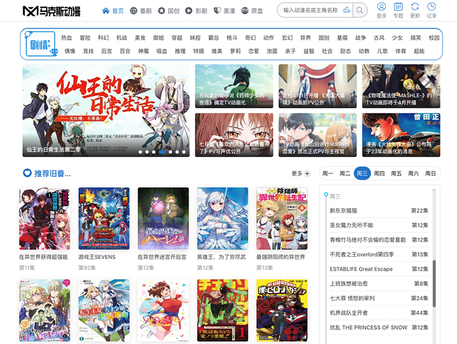457x344 pixels.
Task: Select the active 周三 schedule tab
Action: pos(362,173)
